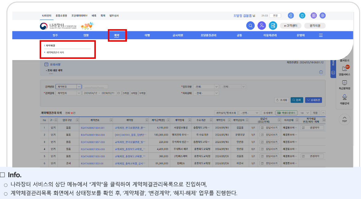The width and height of the screenshot is (361, 199).
Task: Open the calendar icon next to date range
Action: tap(119, 93)
